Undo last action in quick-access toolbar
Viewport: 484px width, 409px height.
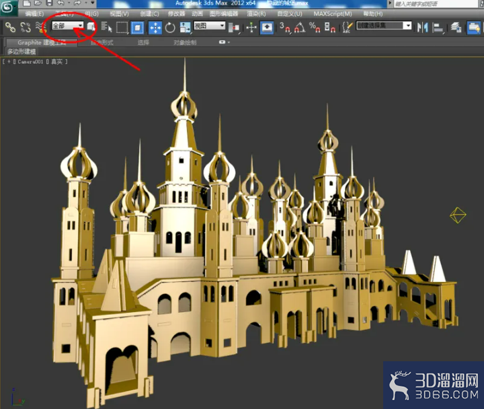click(61, 3)
